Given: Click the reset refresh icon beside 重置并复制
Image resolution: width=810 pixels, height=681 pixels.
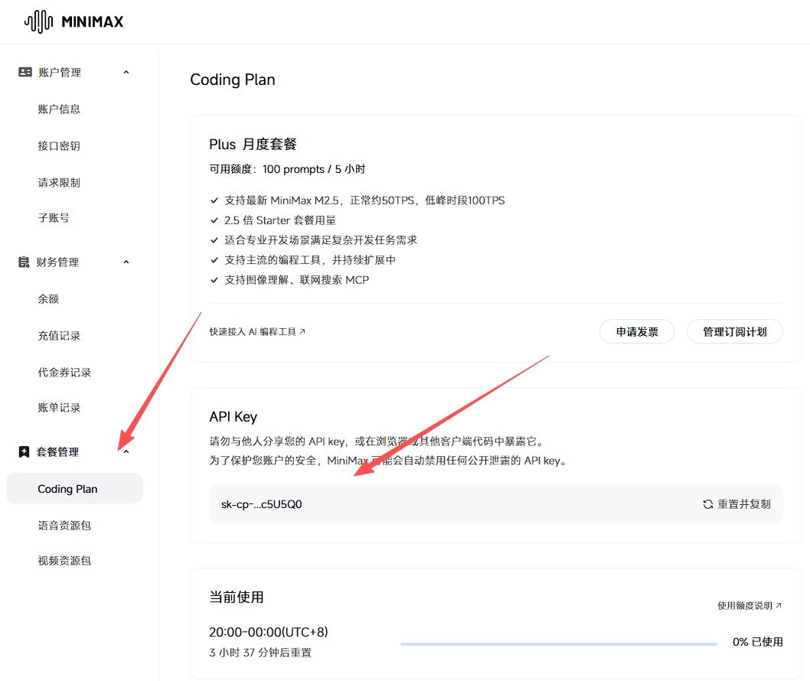Looking at the screenshot, I should click(x=708, y=504).
